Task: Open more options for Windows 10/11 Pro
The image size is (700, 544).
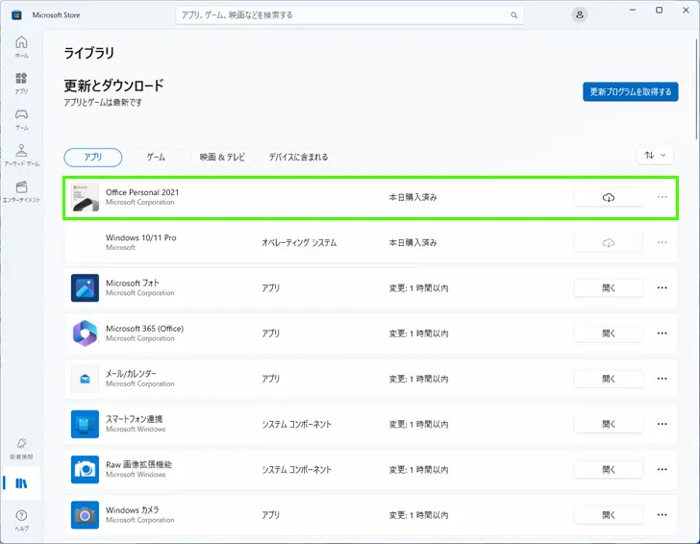Action: click(662, 242)
